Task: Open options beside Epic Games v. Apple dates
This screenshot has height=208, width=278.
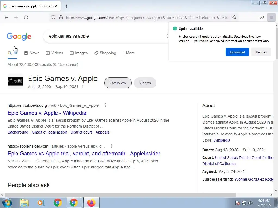Action: pyautogui.click(x=83, y=87)
